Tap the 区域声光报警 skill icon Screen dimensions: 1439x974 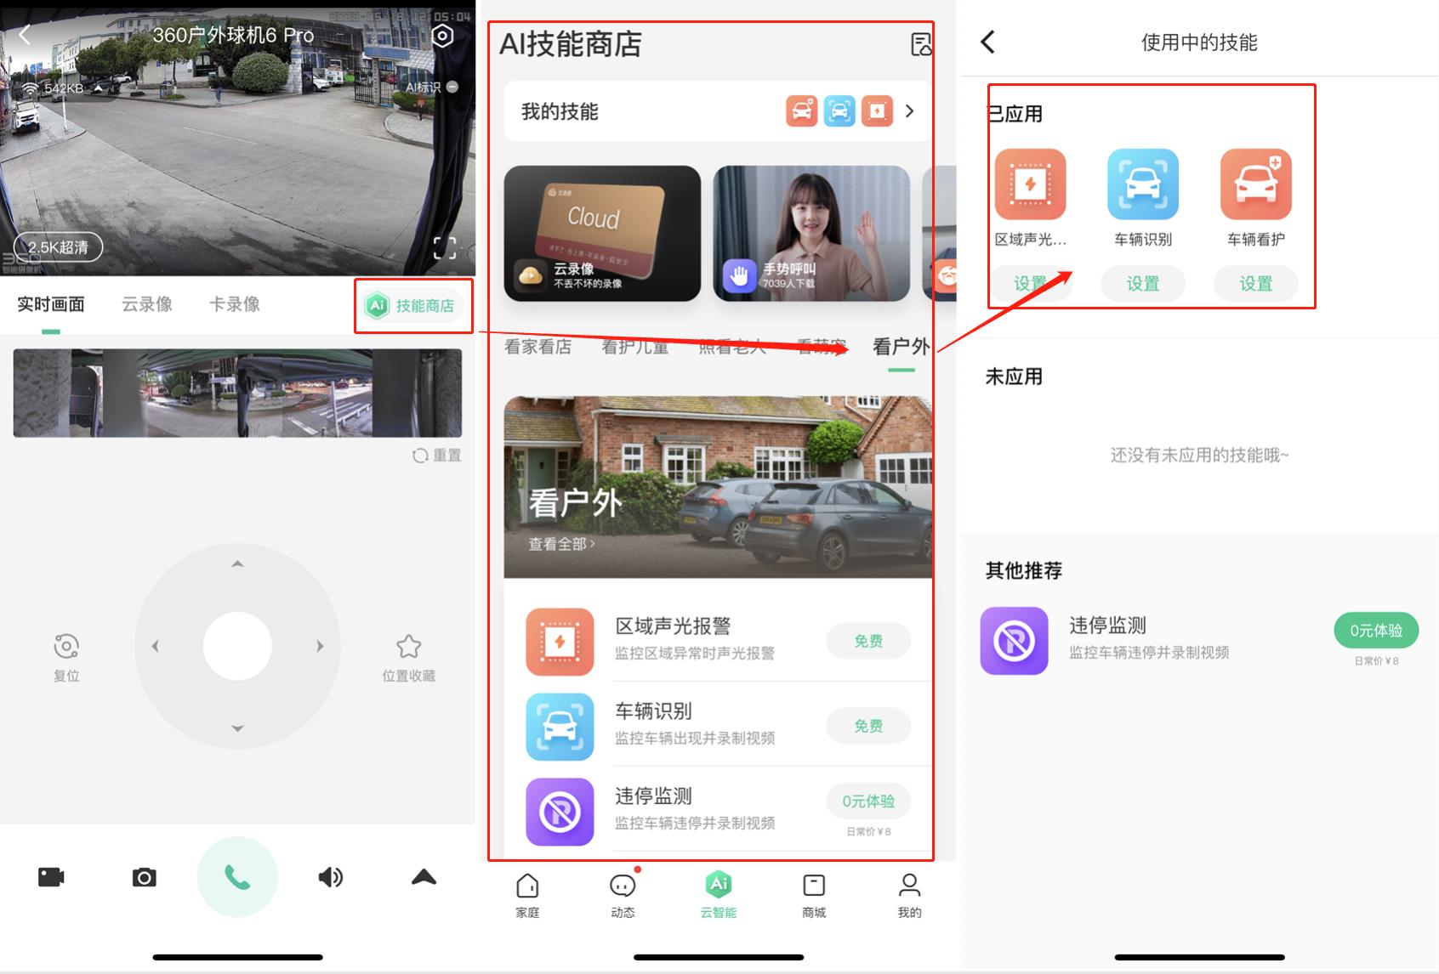click(x=559, y=641)
